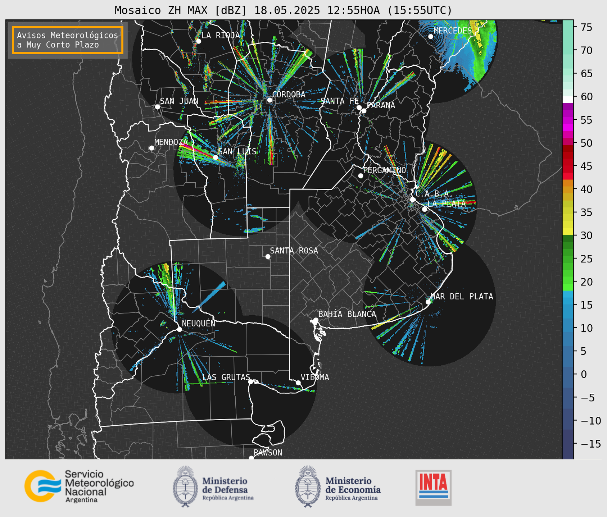The height and width of the screenshot is (517, 607).
Task: Click the BAHÍA BLANCA label text
Action: coord(347,314)
